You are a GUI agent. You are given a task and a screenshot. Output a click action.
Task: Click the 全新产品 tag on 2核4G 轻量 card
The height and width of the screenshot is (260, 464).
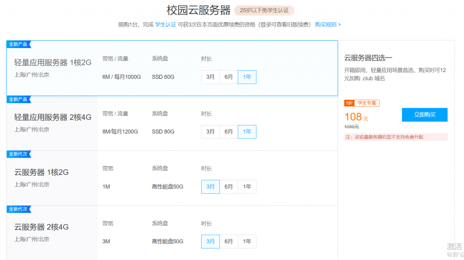click(18, 99)
